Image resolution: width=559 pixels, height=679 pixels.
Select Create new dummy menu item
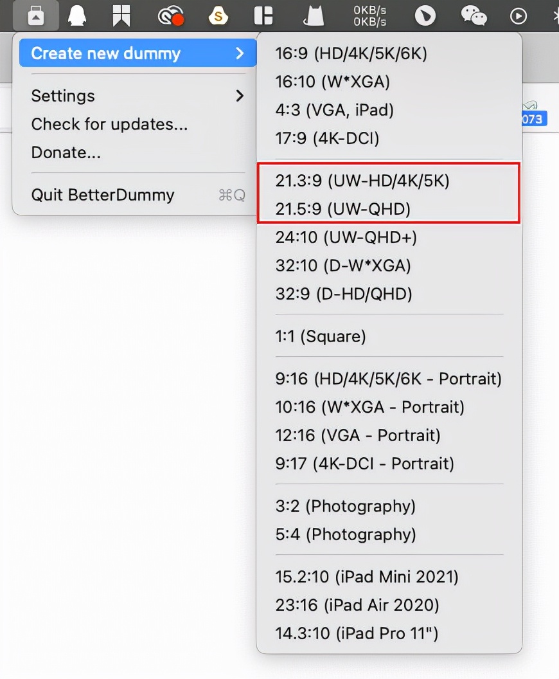[x=138, y=53]
